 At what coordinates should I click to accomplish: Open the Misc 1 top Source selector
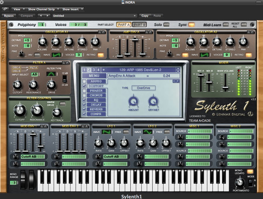click(200, 131)
